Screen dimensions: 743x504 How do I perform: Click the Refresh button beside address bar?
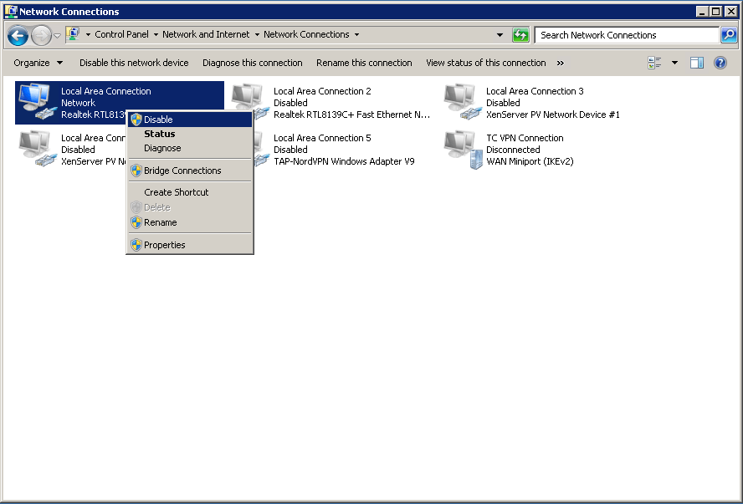pos(520,35)
